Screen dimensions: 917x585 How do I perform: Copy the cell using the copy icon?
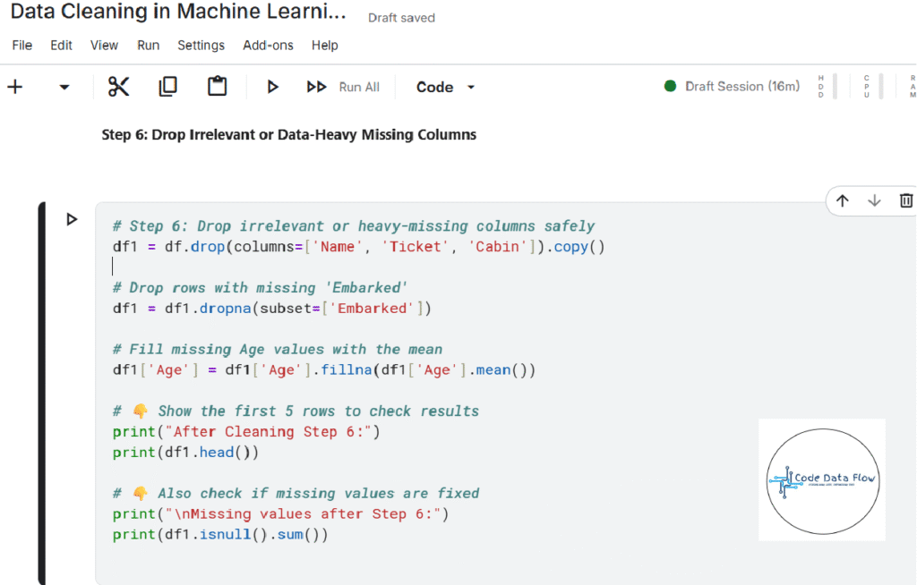click(167, 87)
